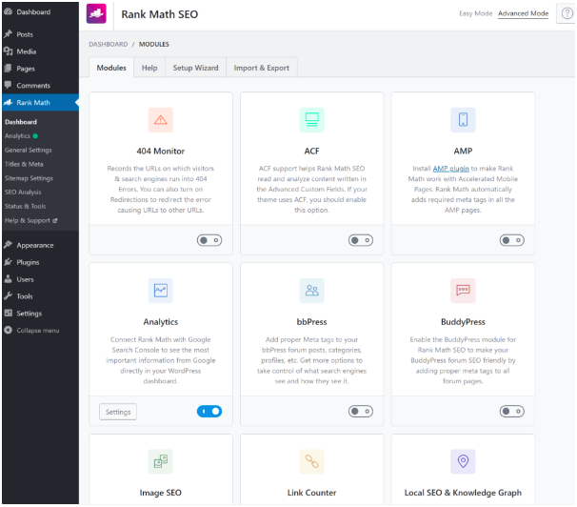Click the Dashboard gauge icon in sidebar
Image resolution: width=577 pixels, height=507 pixels.
point(9,11)
